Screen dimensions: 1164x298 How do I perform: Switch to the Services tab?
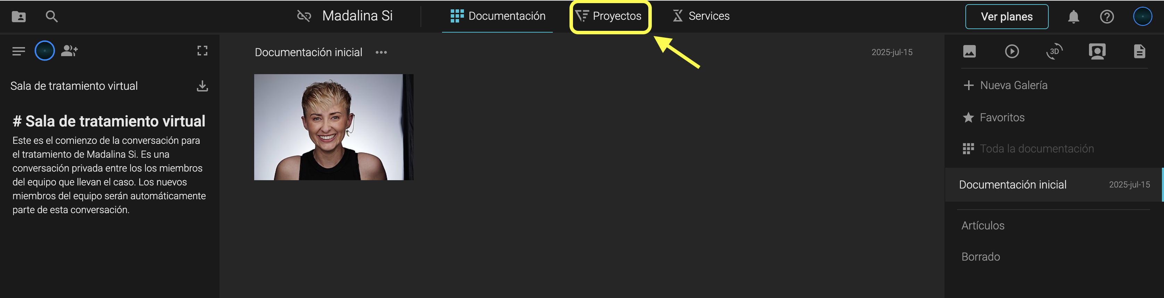701,16
